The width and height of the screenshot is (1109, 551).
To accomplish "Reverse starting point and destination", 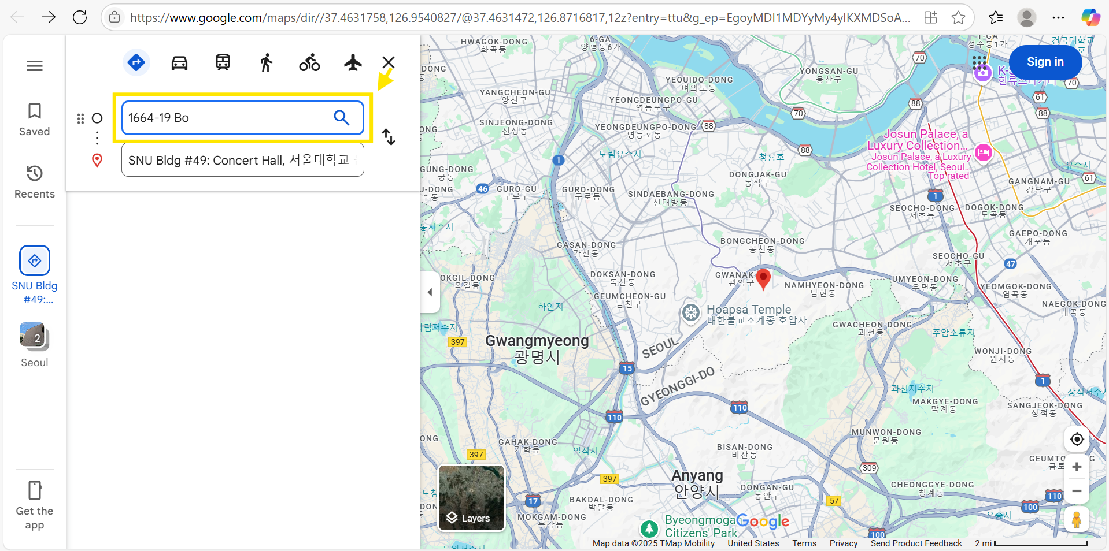I will (x=389, y=137).
